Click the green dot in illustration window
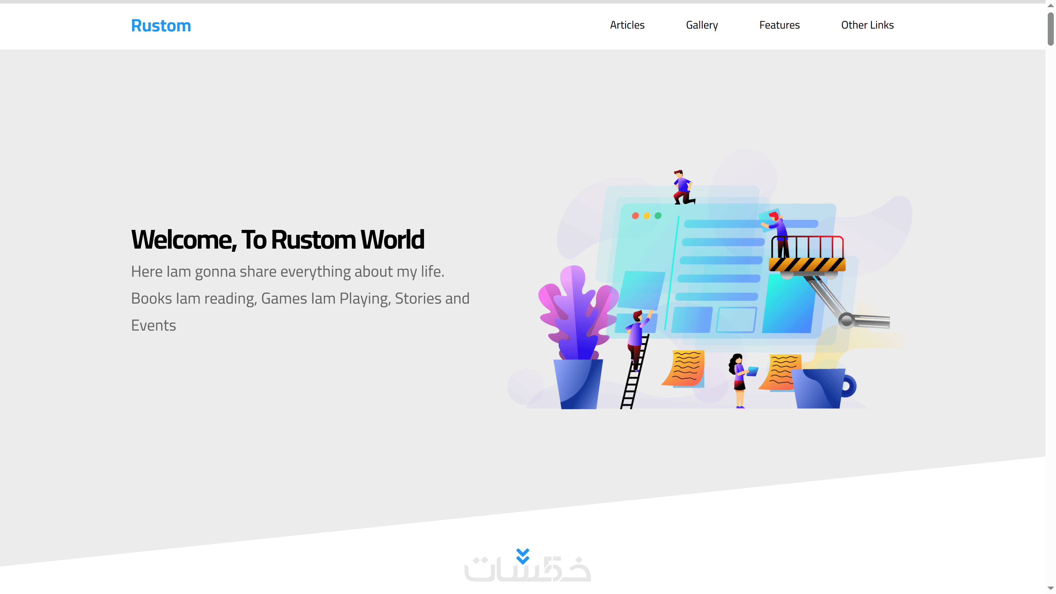Image resolution: width=1056 pixels, height=594 pixels. click(658, 216)
